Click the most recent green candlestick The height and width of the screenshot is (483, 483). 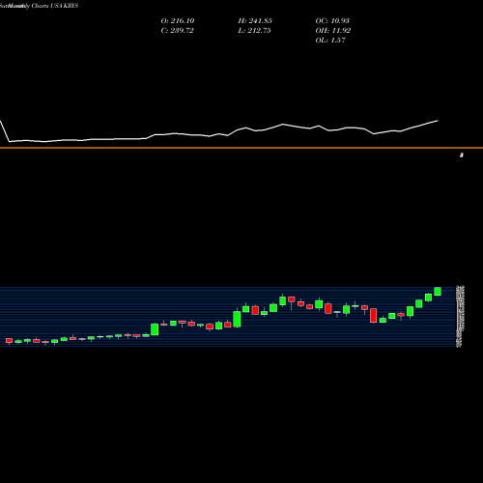(438, 291)
